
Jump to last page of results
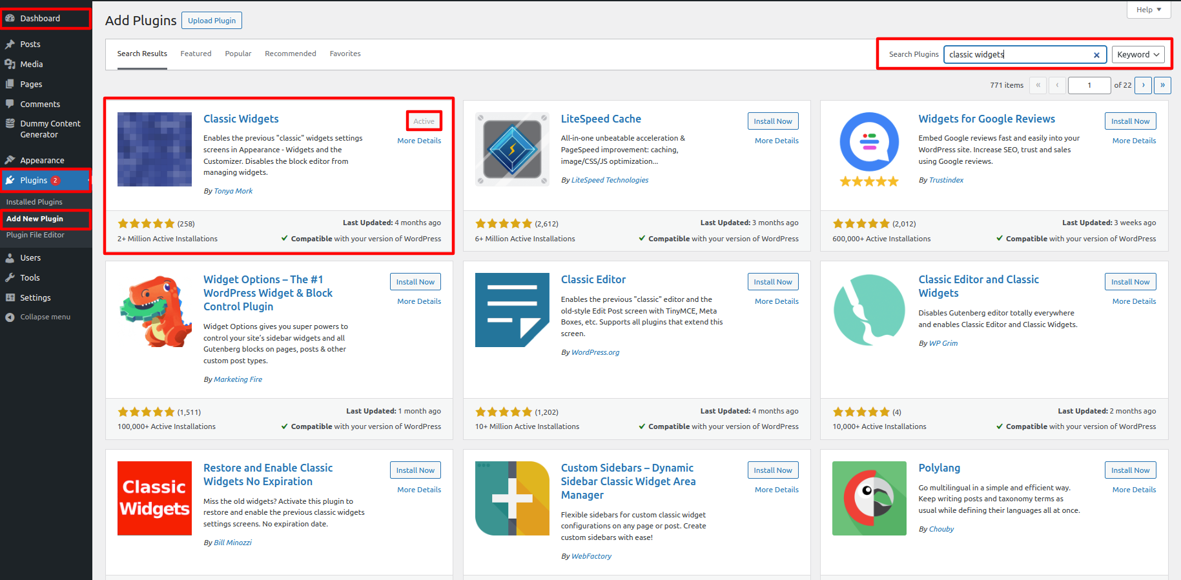coord(1163,85)
